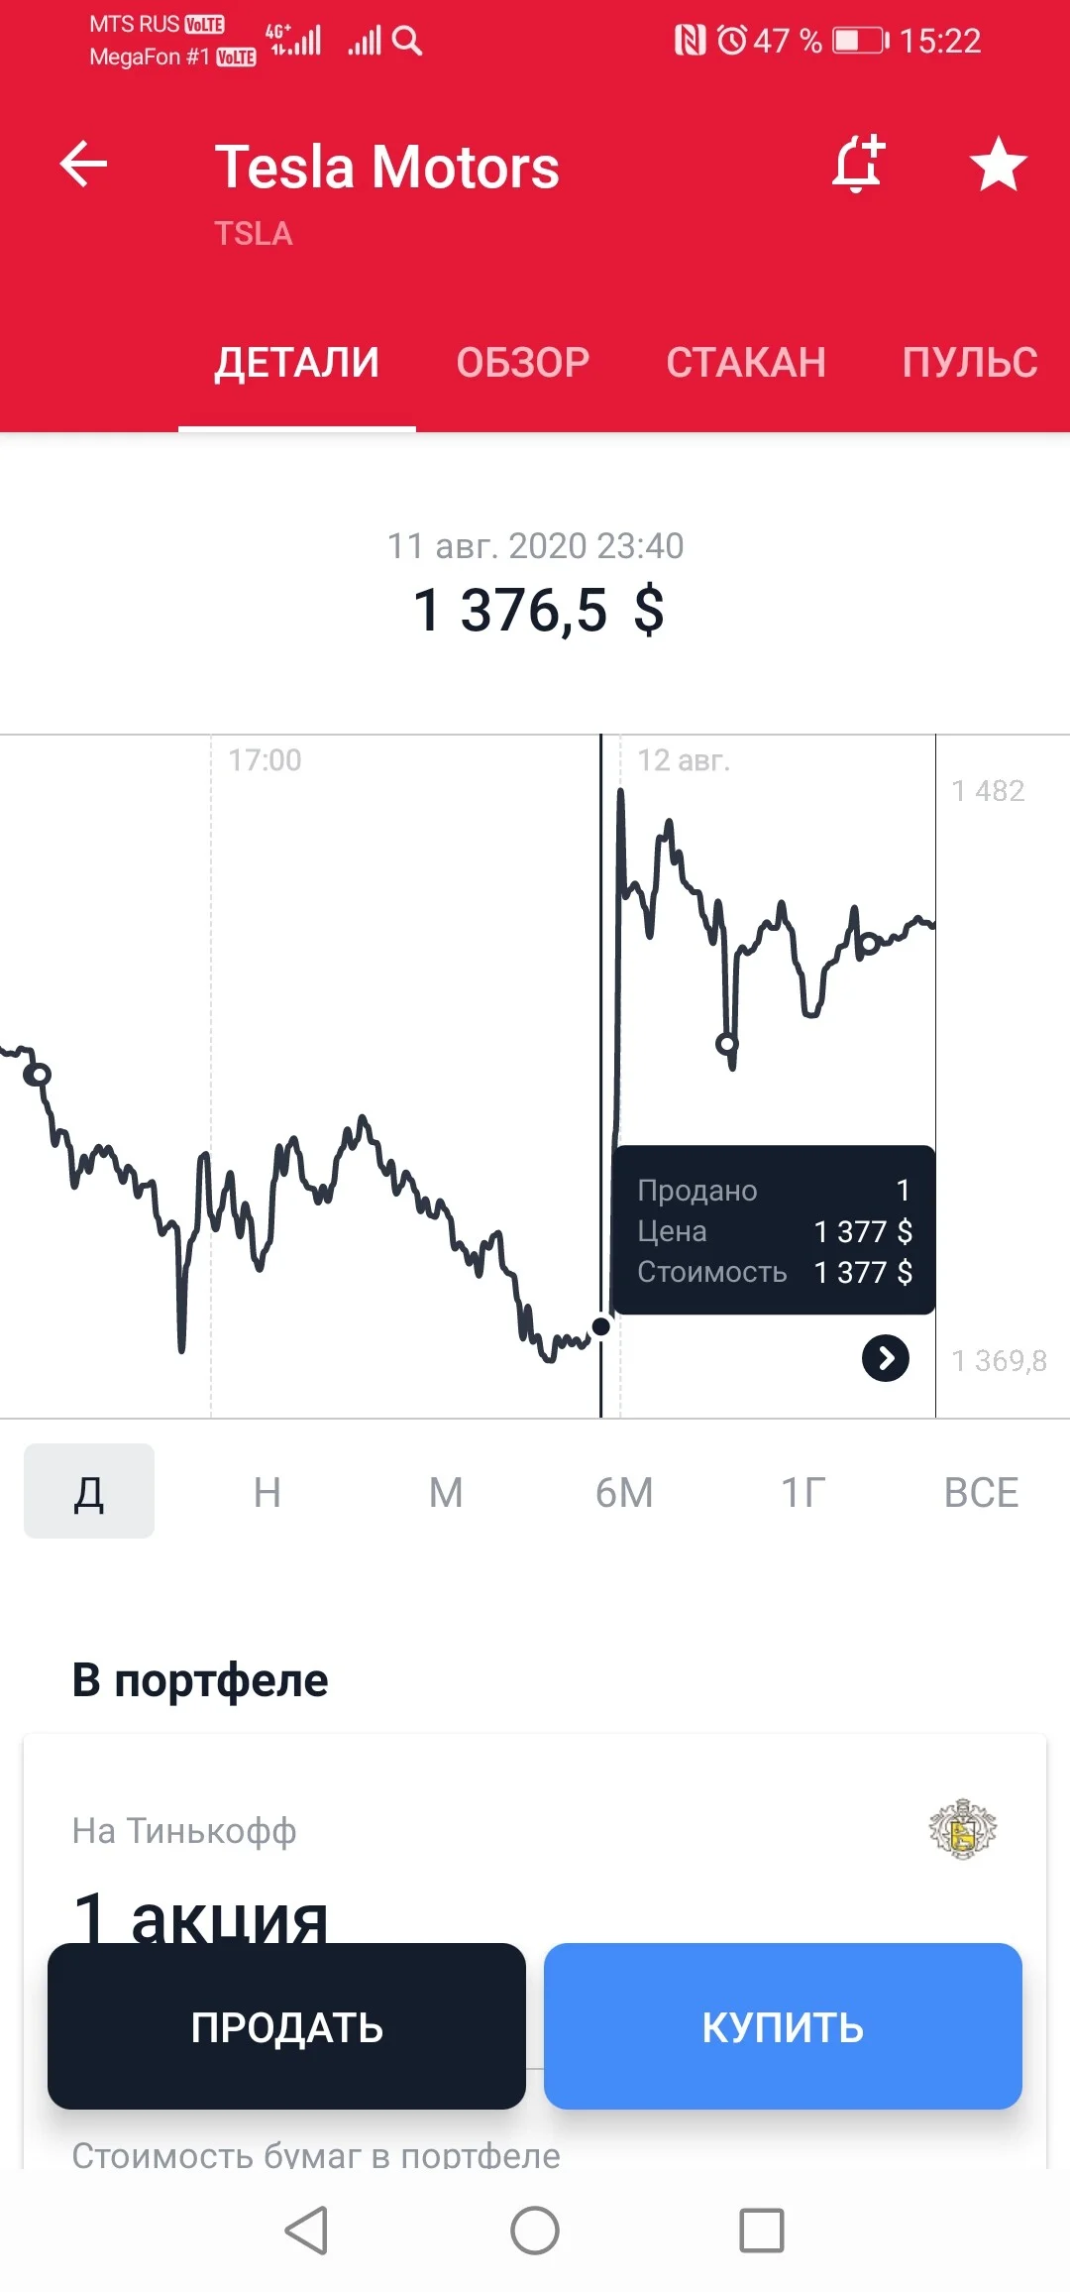Tap the ПРОДАТЬ sell button
1070x2292 pixels.
pyautogui.click(x=286, y=2026)
